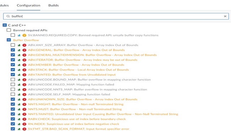Select the Configuration tab

(x=28, y=5)
